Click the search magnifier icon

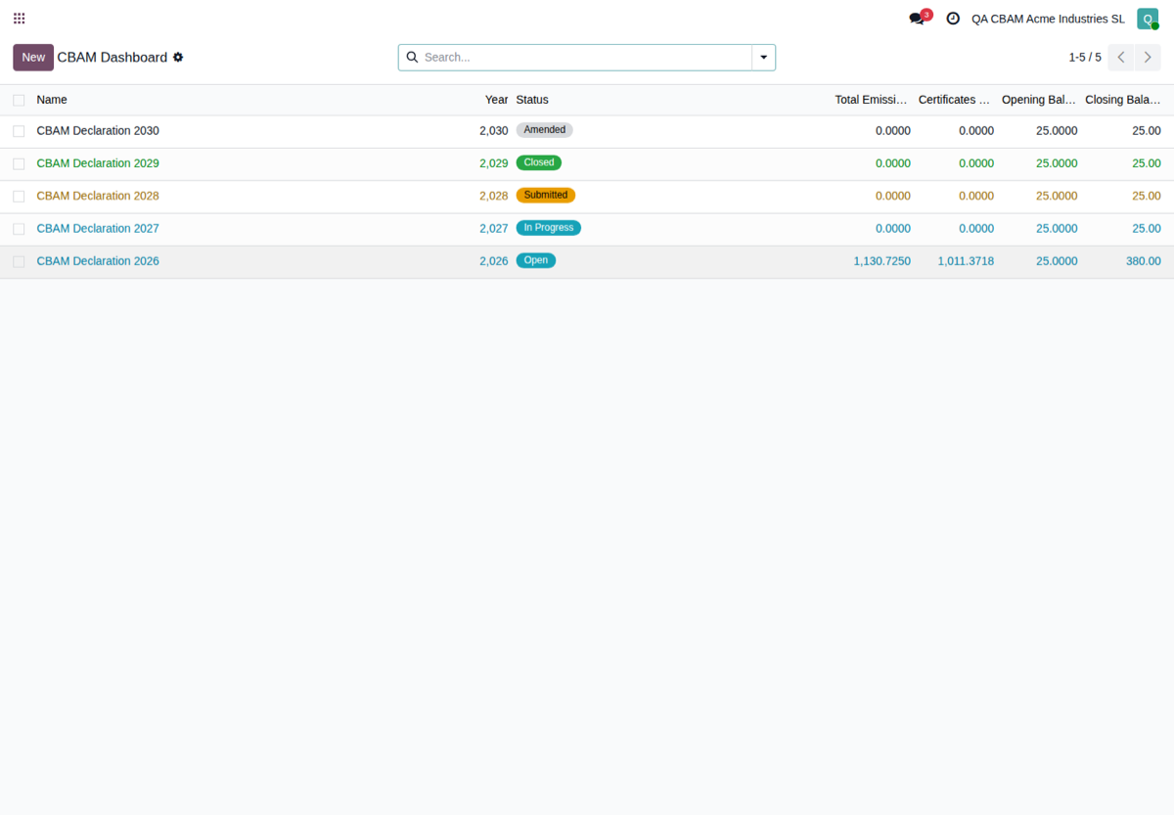412,58
